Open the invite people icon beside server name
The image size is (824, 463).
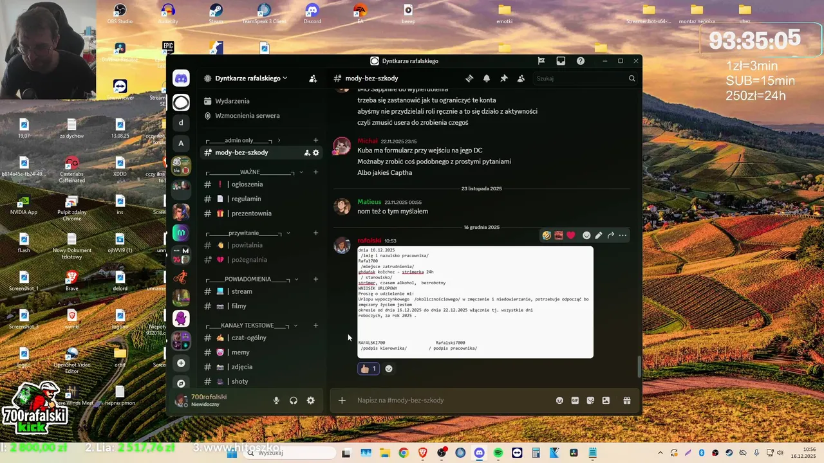(313, 78)
